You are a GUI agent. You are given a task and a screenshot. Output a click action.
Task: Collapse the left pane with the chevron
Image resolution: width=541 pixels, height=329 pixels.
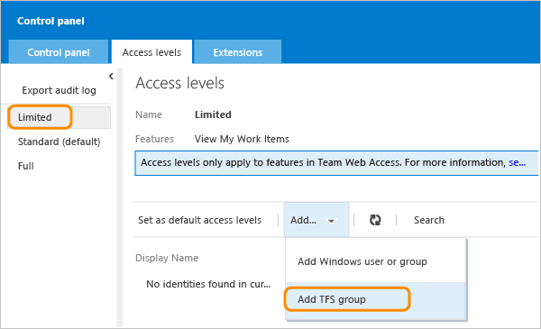(x=111, y=77)
